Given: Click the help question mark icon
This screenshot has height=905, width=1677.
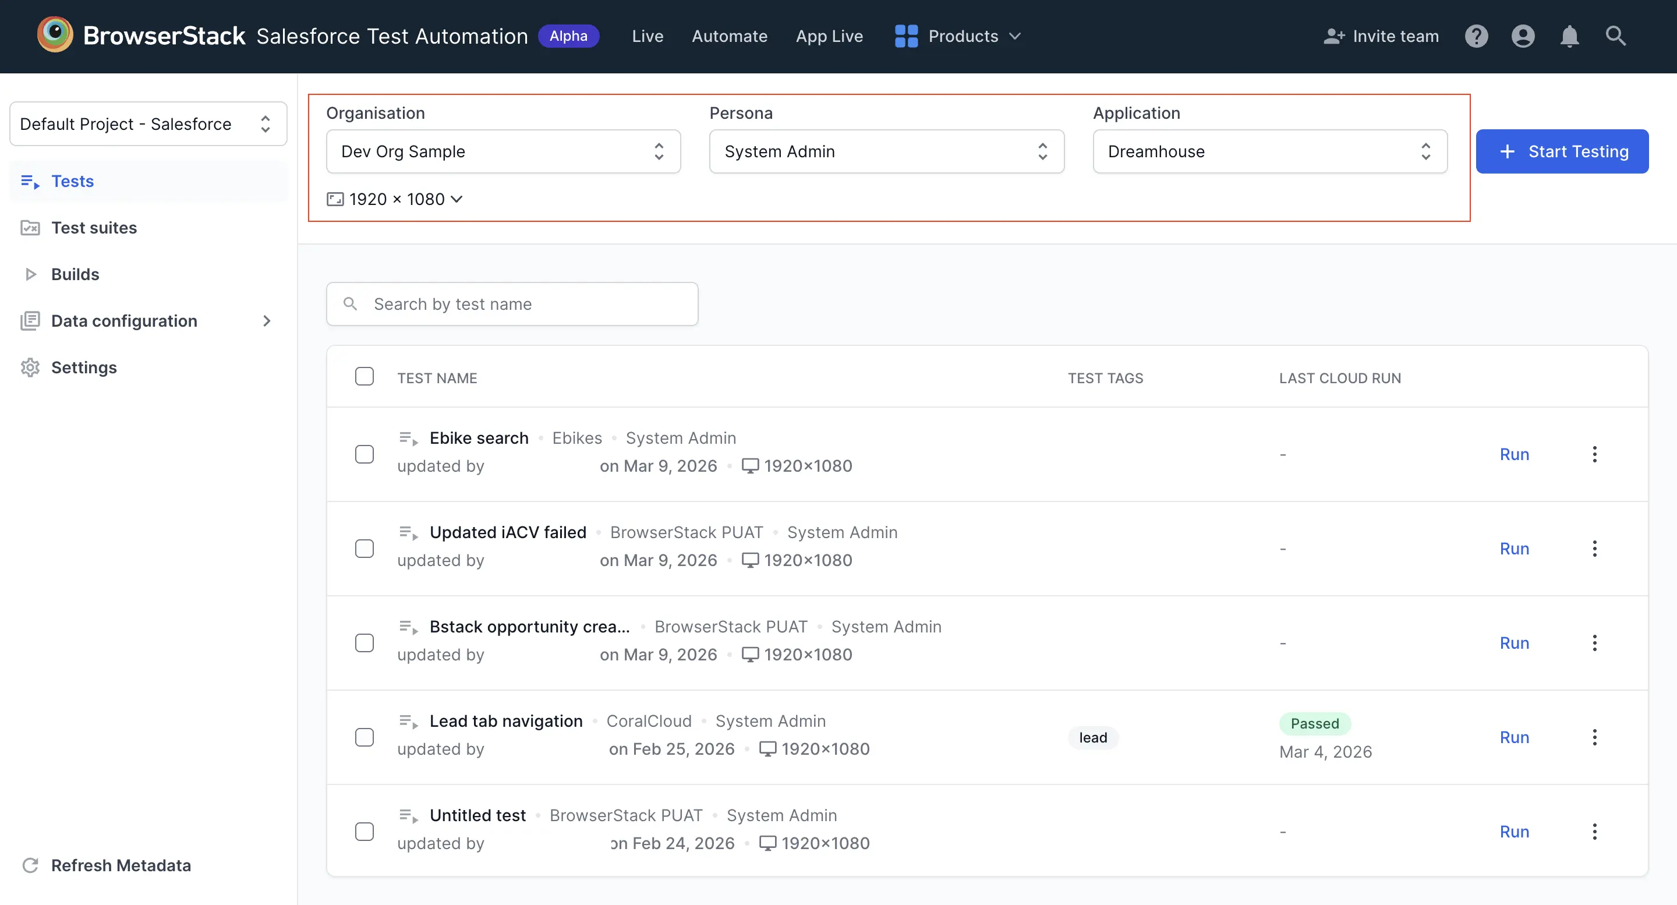Looking at the screenshot, I should tap(1477, 36).
